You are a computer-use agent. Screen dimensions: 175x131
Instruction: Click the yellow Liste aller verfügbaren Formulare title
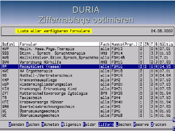(x=54, y=31)
